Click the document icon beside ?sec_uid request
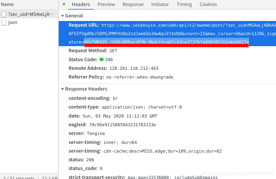Viewport: 276px width, 179px height. point(4,14)
